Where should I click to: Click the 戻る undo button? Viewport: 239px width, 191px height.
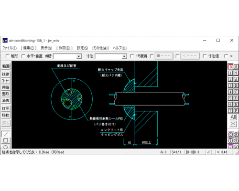click(x=6, y=123)
